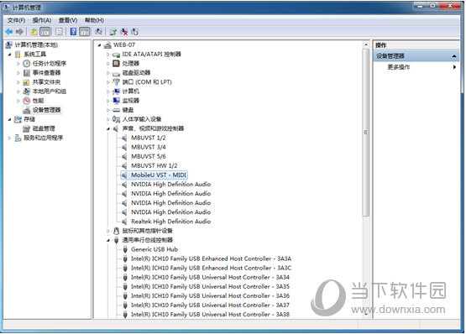466x334 pixels.
Task: Collapse the 设备管理器 section in actions pane
Action: pos(454,56)
